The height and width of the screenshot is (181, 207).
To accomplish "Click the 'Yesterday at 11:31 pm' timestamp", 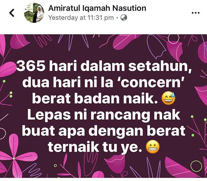I will pos(81,18).
